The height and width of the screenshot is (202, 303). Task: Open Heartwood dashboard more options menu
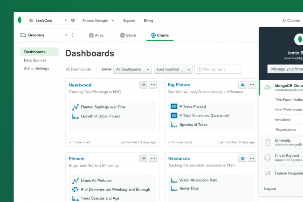click(x=152, y=84)
